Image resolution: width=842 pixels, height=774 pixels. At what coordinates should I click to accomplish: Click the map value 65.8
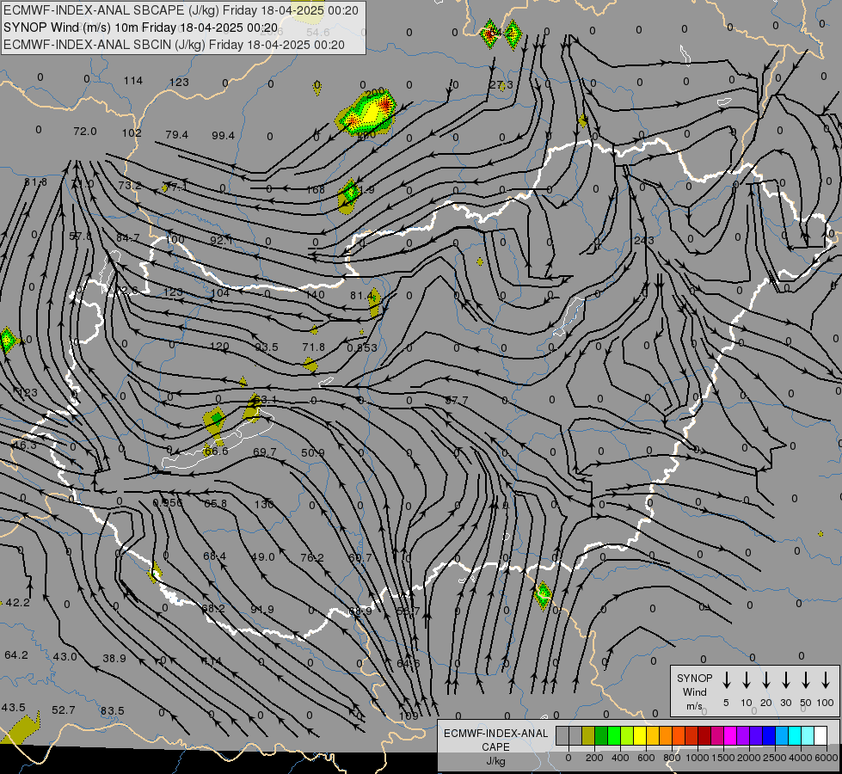tap(215, 503)
